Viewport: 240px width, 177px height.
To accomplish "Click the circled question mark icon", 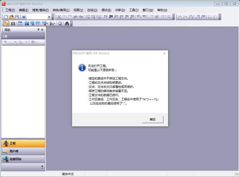I will (x=60, y=24).
